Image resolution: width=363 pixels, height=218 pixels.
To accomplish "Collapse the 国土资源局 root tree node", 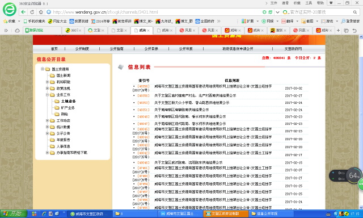I will (x=43, y=69).
